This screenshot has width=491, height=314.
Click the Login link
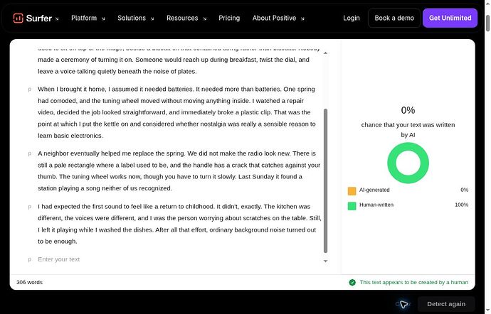tap(352, 18)
